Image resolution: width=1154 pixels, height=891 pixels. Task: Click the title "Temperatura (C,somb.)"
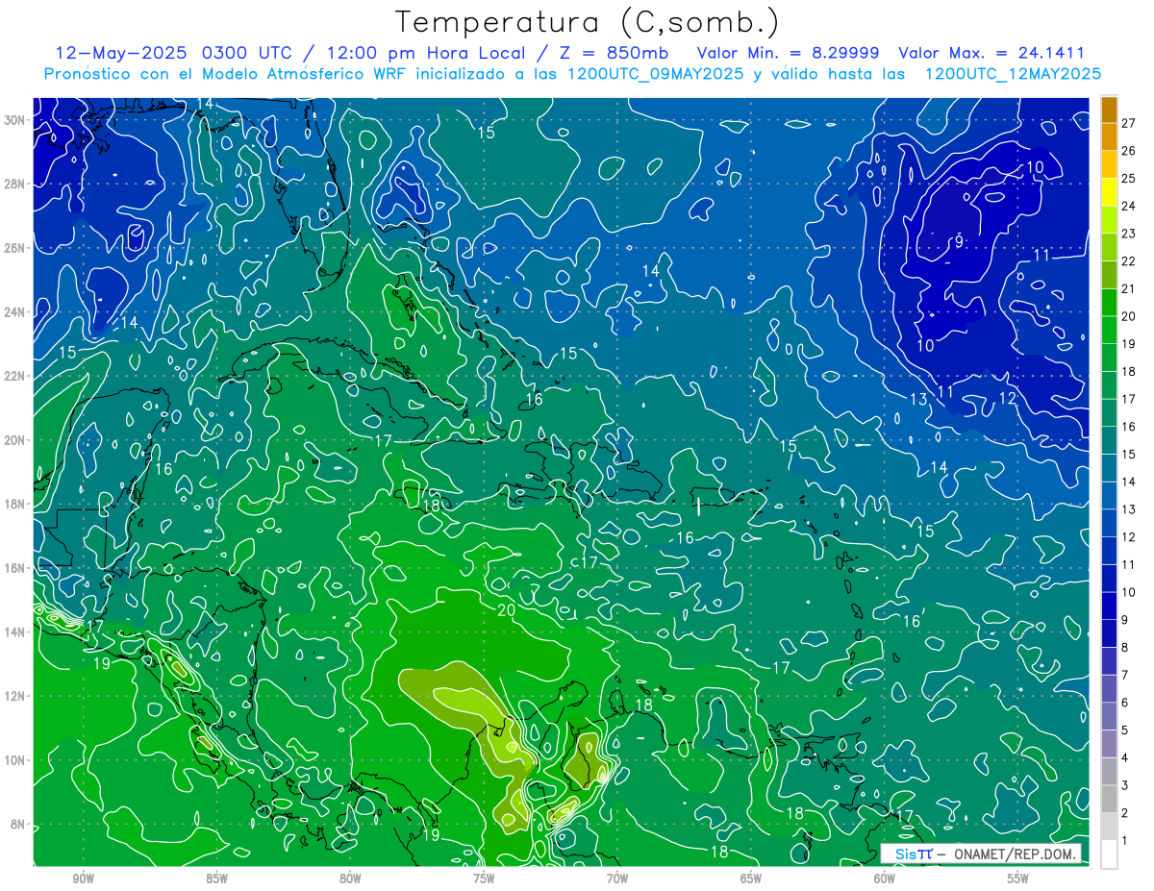tap(588, 23)
